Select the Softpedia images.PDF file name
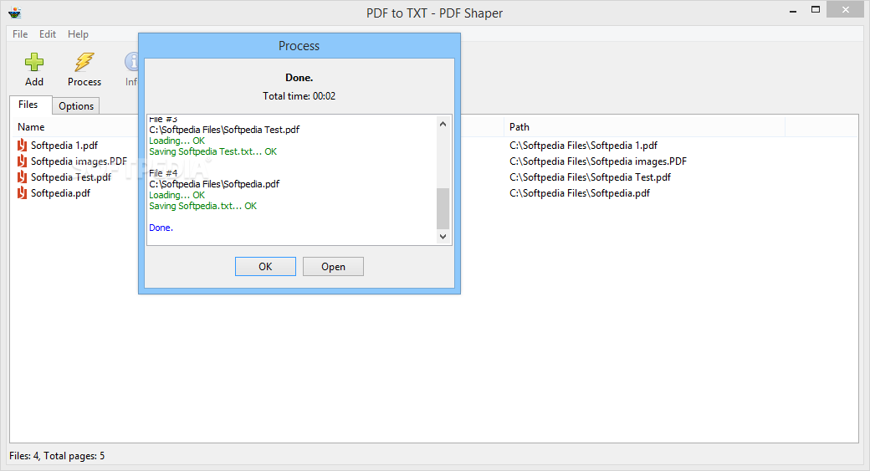 click(79, 161)
